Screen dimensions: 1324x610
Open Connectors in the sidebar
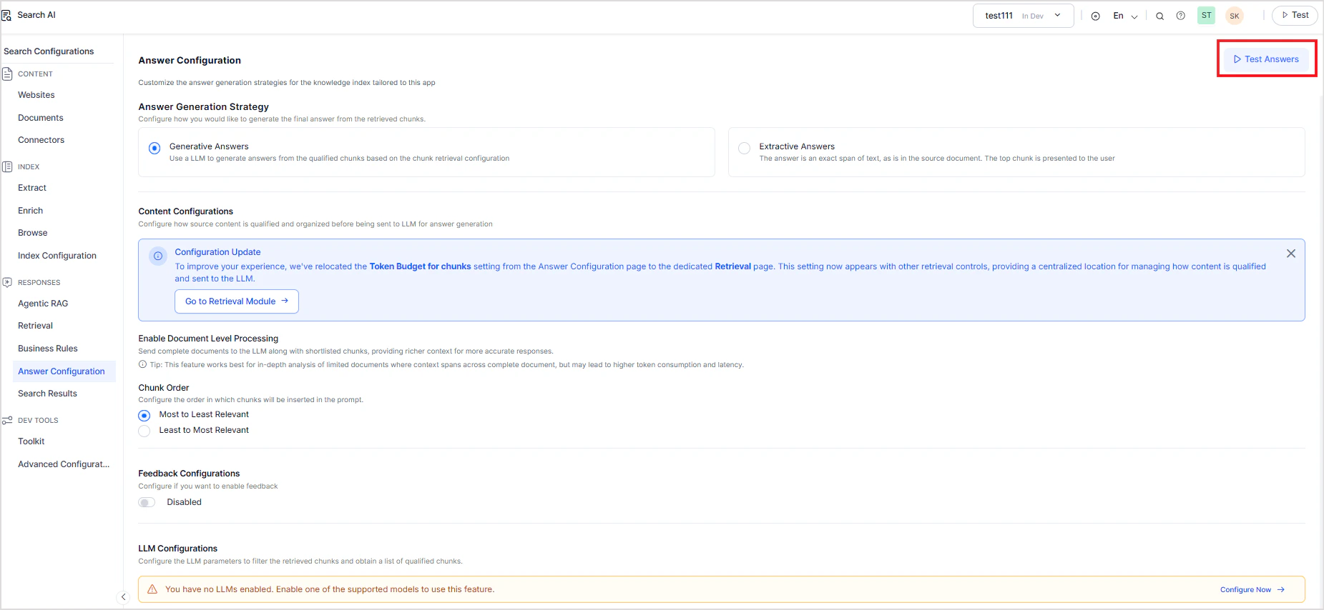[41, 140]
